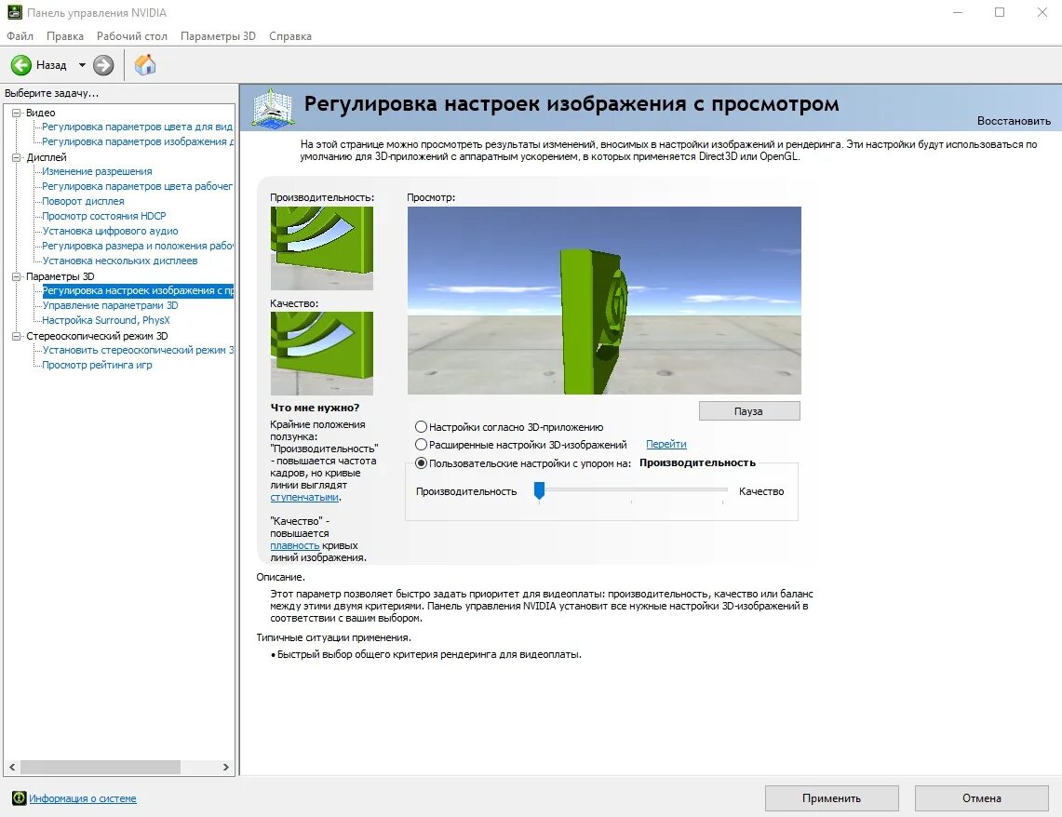Click the green Back arrow icon

pyautogui.click(x=21, y=65)
